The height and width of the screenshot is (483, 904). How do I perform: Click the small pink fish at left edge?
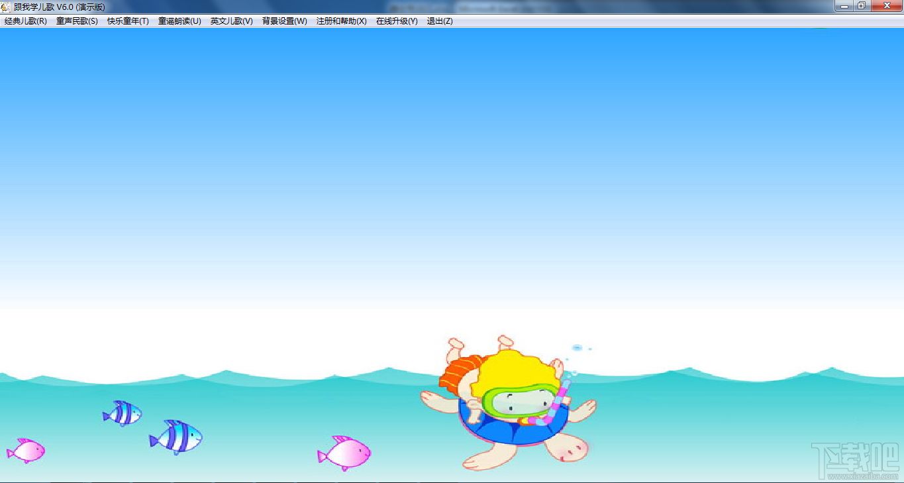click(26, 451)
